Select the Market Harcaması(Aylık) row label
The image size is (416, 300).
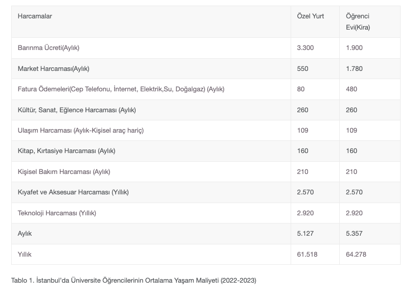tap(53, 68)
